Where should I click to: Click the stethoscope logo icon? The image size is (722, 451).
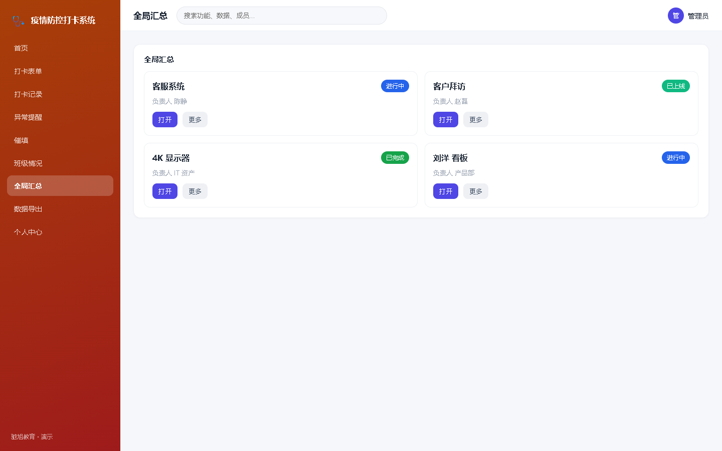coord(19,21)
